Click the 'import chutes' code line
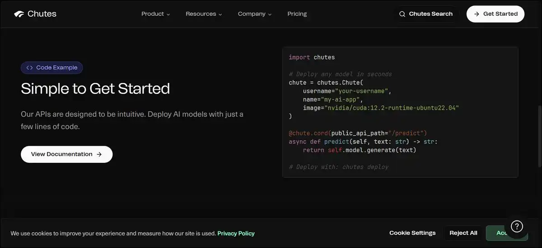This screenshot has height=248, width=542. (312, 57)
